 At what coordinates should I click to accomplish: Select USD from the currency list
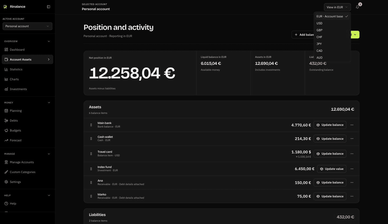pyautogui.click(x=332, y=23)
